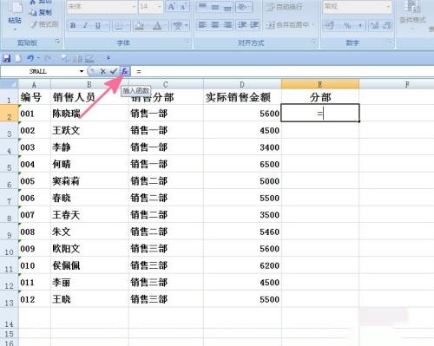Screen dimensions: 434x346
Task: Apply percent style to the cell
Action: pyautogui.click(x=347, y=25)
